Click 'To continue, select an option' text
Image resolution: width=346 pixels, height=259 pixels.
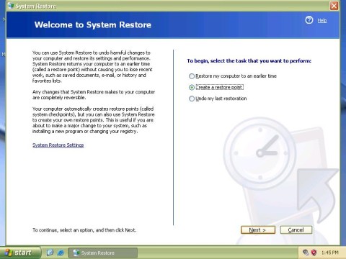pos(84,230)
